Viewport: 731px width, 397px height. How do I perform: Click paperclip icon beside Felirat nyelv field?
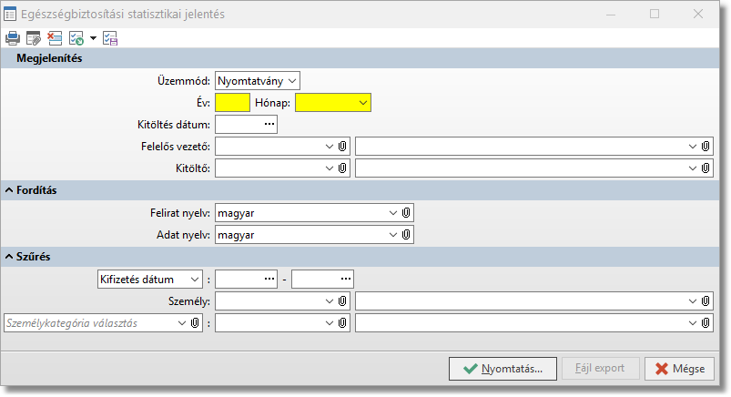[x=406, y=212]
